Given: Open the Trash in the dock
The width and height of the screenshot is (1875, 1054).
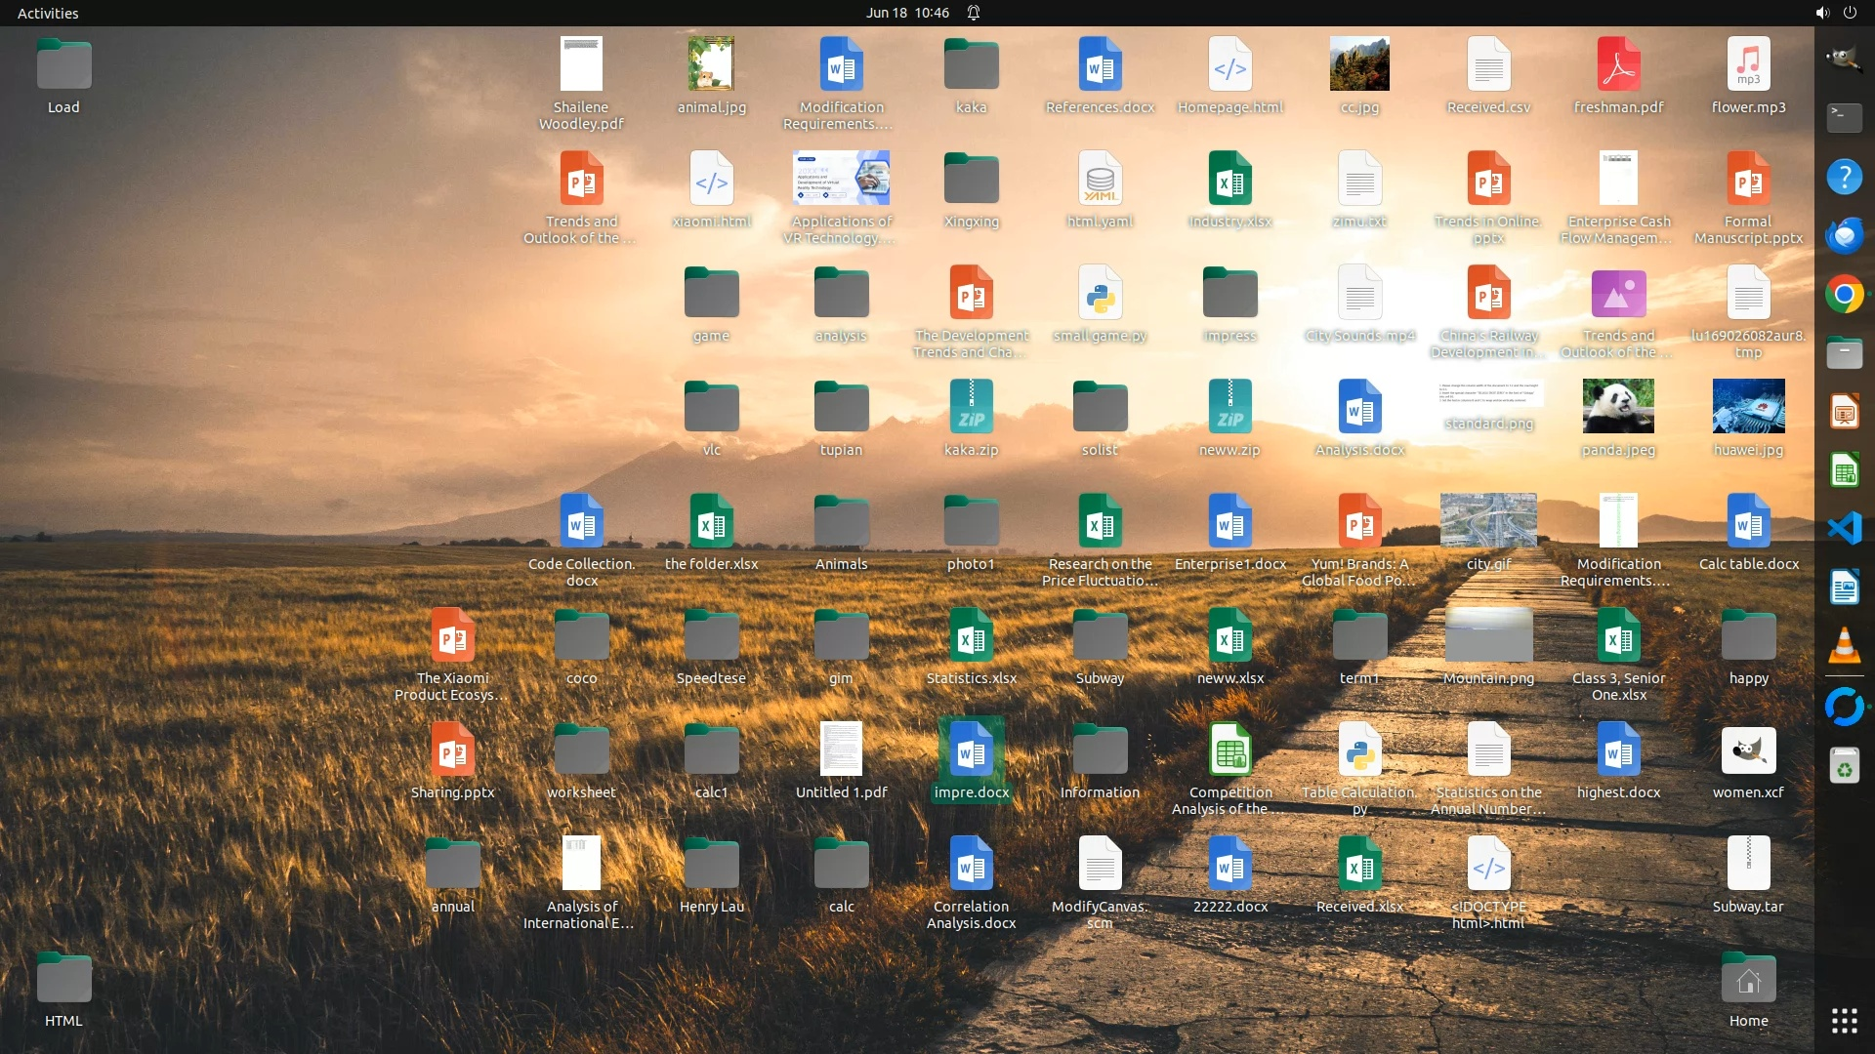Looking at the screenshot, I should (1844, 766).
